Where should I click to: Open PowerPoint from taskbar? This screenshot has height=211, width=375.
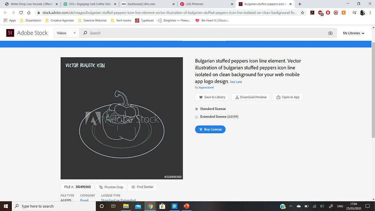187,206
